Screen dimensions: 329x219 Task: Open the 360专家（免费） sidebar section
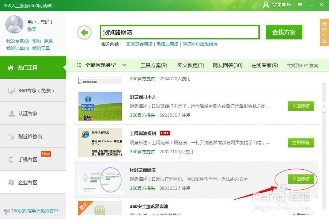click(33, 91)
